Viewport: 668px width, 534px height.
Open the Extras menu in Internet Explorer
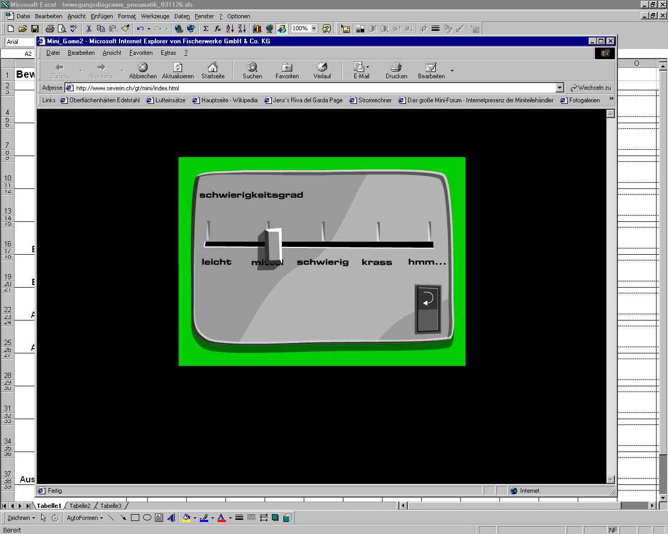coord(168,53)
